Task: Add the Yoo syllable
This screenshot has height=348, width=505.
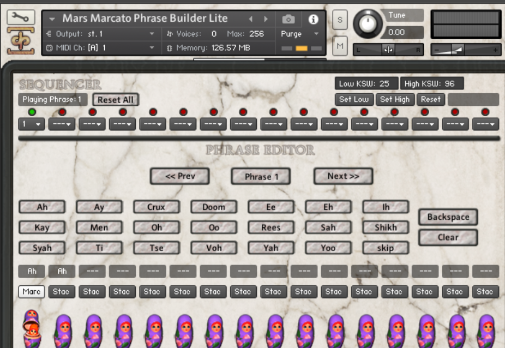Action: coord(328,248)
